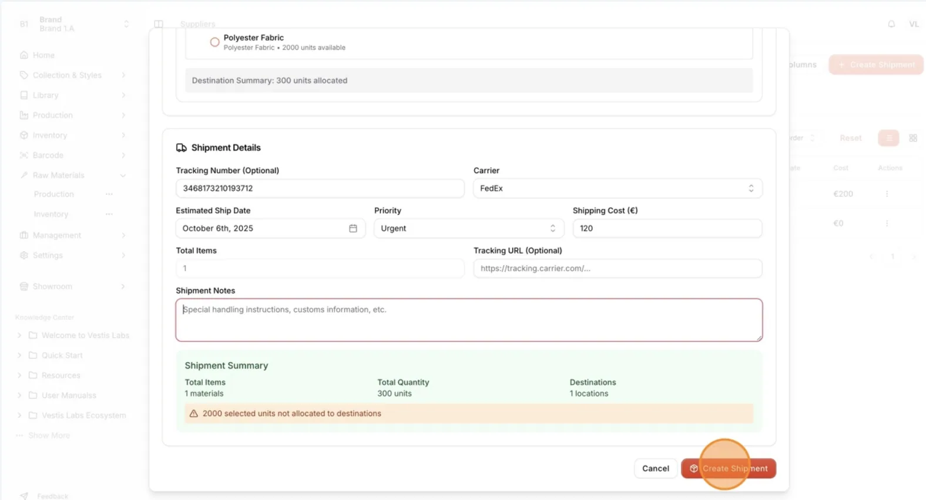Open the Priority dropdown showing Urgent

tap(469, 228)
